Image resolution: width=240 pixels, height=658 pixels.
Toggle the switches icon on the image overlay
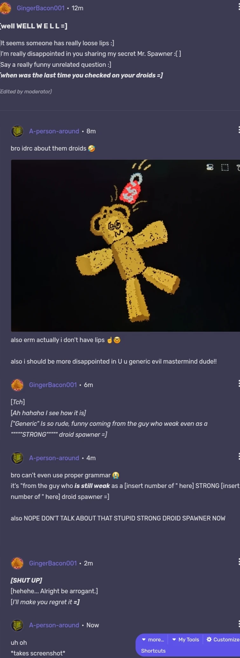[210, 167]
